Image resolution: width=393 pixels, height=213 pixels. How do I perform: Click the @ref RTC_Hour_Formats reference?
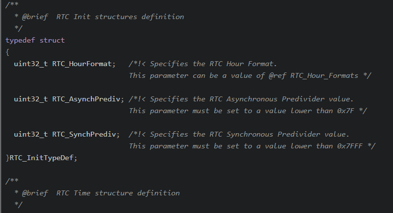pos(313,76)
